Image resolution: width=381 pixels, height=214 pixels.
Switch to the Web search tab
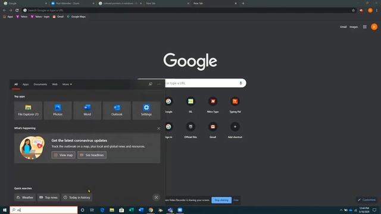[x=55, y=84]
